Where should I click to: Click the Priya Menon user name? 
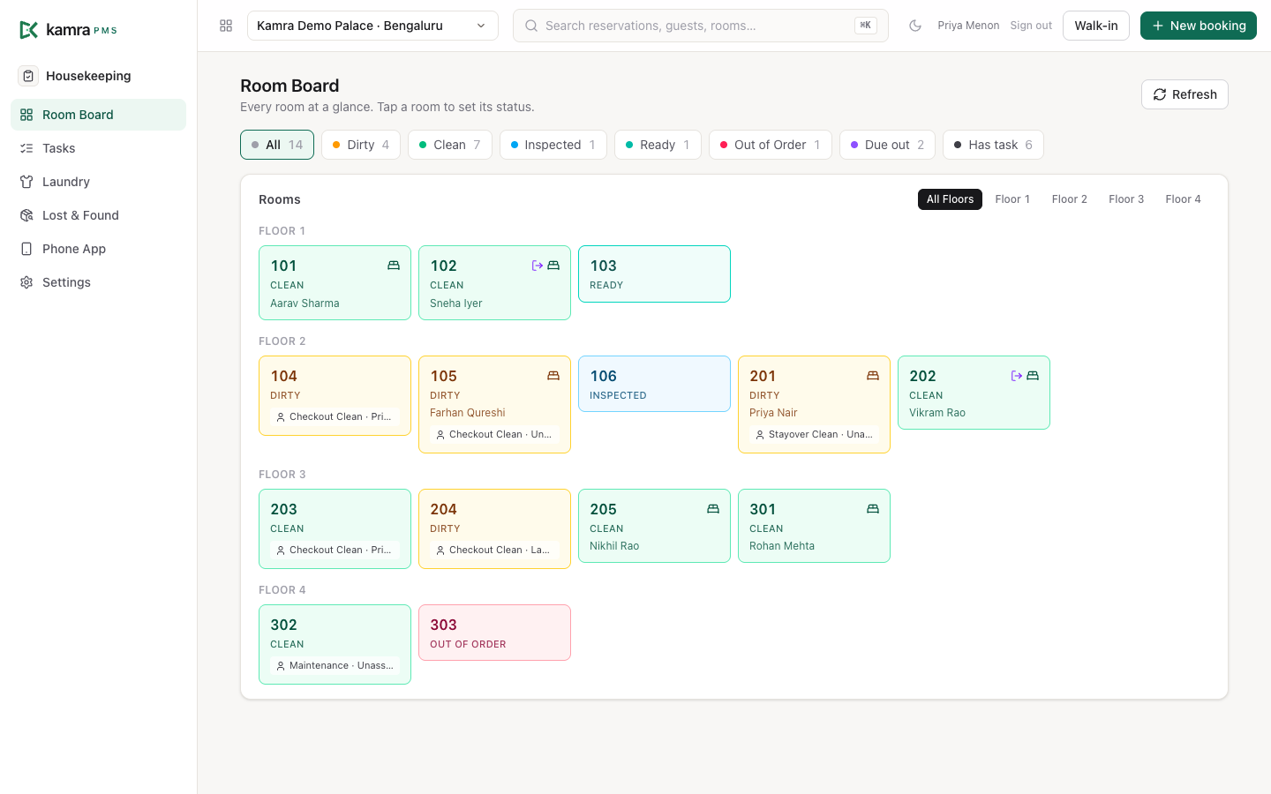(968, 26)
